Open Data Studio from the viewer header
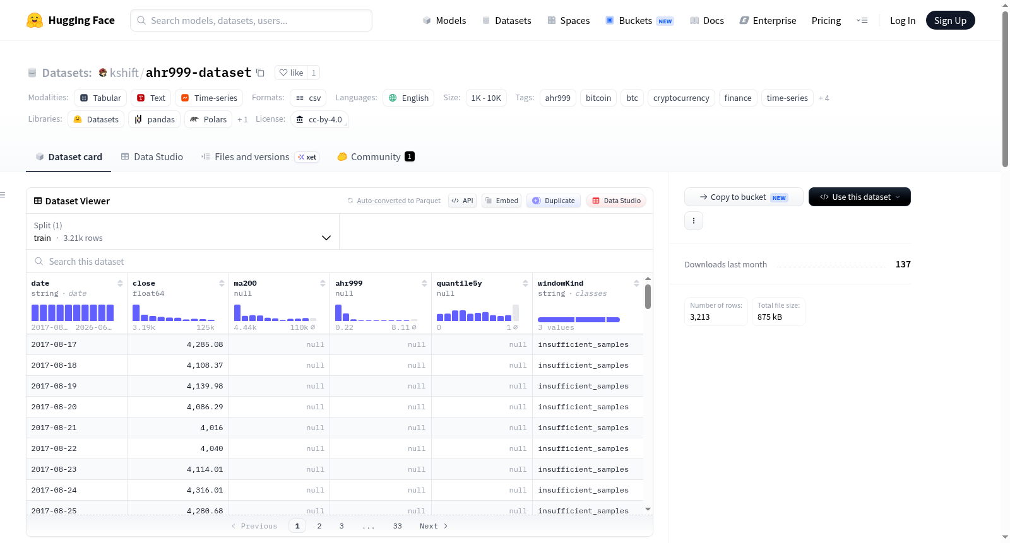 (x=616, y=201)
